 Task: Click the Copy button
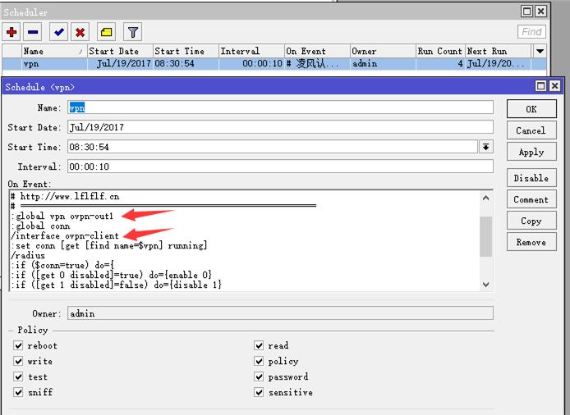pyautogui.click(x=531, y=221)
